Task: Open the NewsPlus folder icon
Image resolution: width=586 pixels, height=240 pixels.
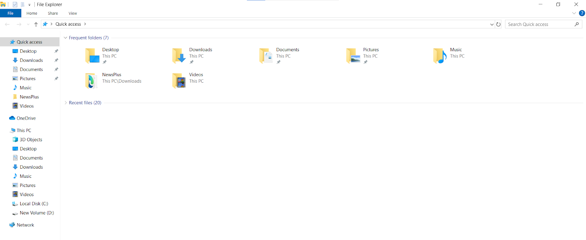Action: [92, 81]
